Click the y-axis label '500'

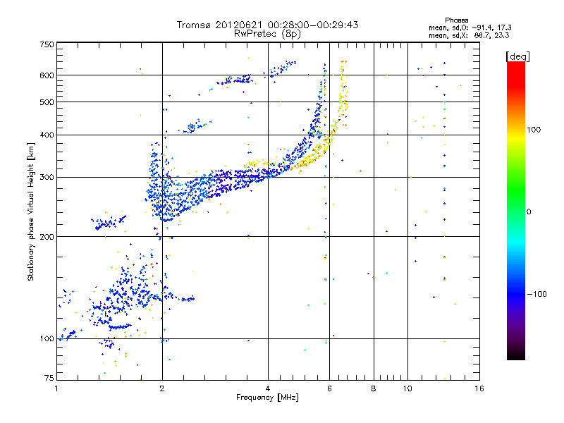(47, 102)
